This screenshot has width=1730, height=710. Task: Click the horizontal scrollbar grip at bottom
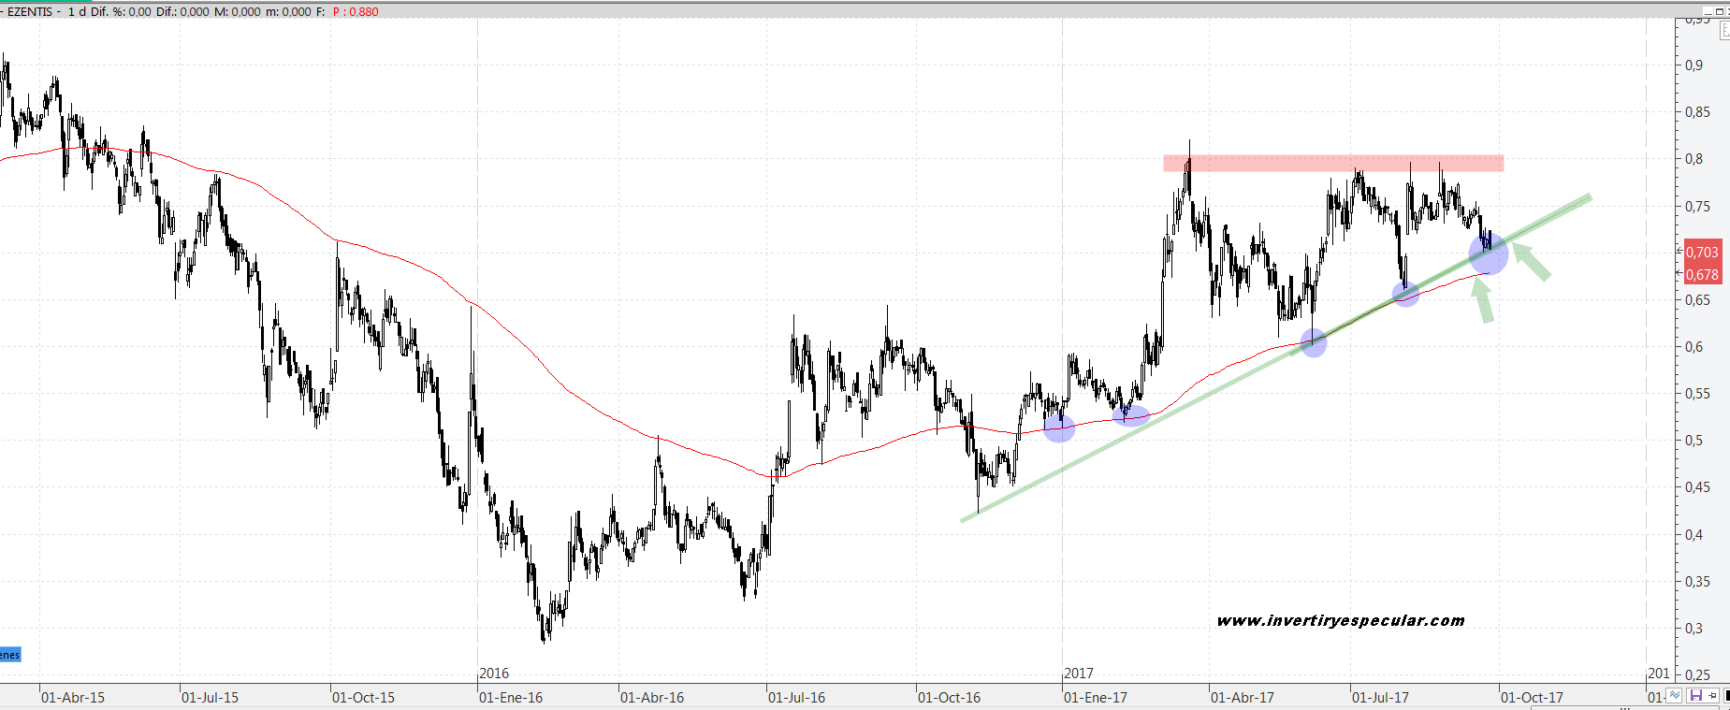tap(1625, 707)
